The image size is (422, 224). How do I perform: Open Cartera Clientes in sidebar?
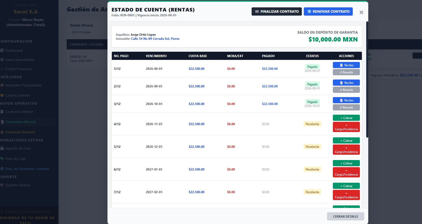click(x=18, y=95)
